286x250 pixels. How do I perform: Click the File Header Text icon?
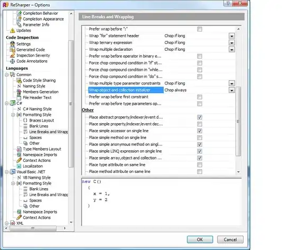tap(19, 97)
